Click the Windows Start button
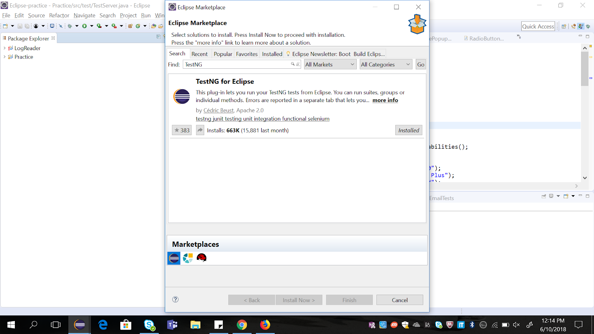This screenshot has height=334, width=594. click(x=11, y=325)
